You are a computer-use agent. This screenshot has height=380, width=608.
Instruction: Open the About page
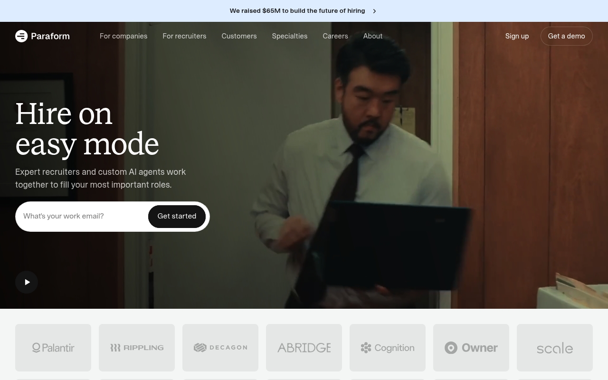[373, 36]
